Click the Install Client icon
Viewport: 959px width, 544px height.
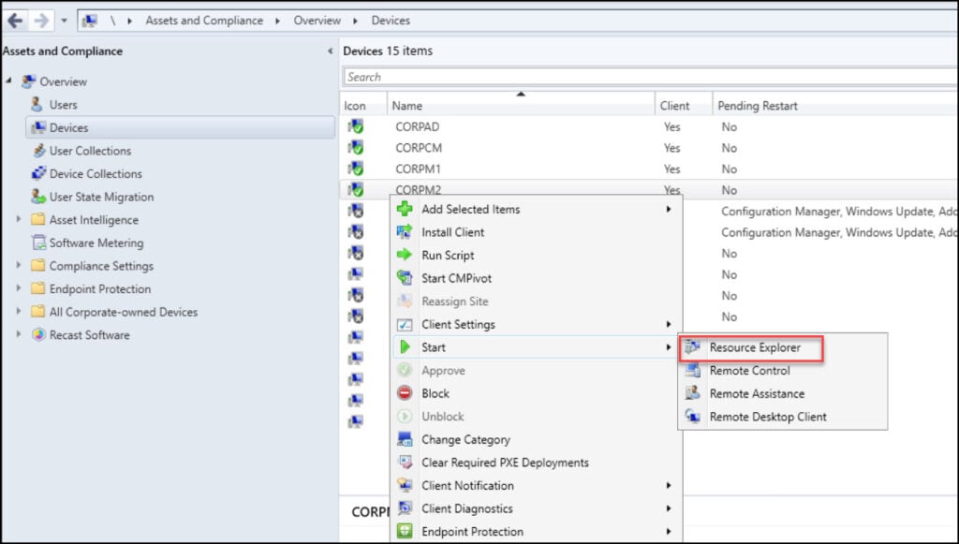pyautogui.click(x=405, y=231)
